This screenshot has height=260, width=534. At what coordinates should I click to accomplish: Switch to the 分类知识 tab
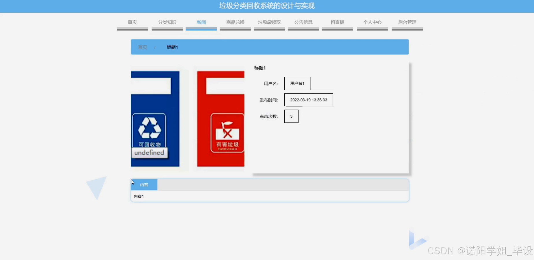click(167, 22)
